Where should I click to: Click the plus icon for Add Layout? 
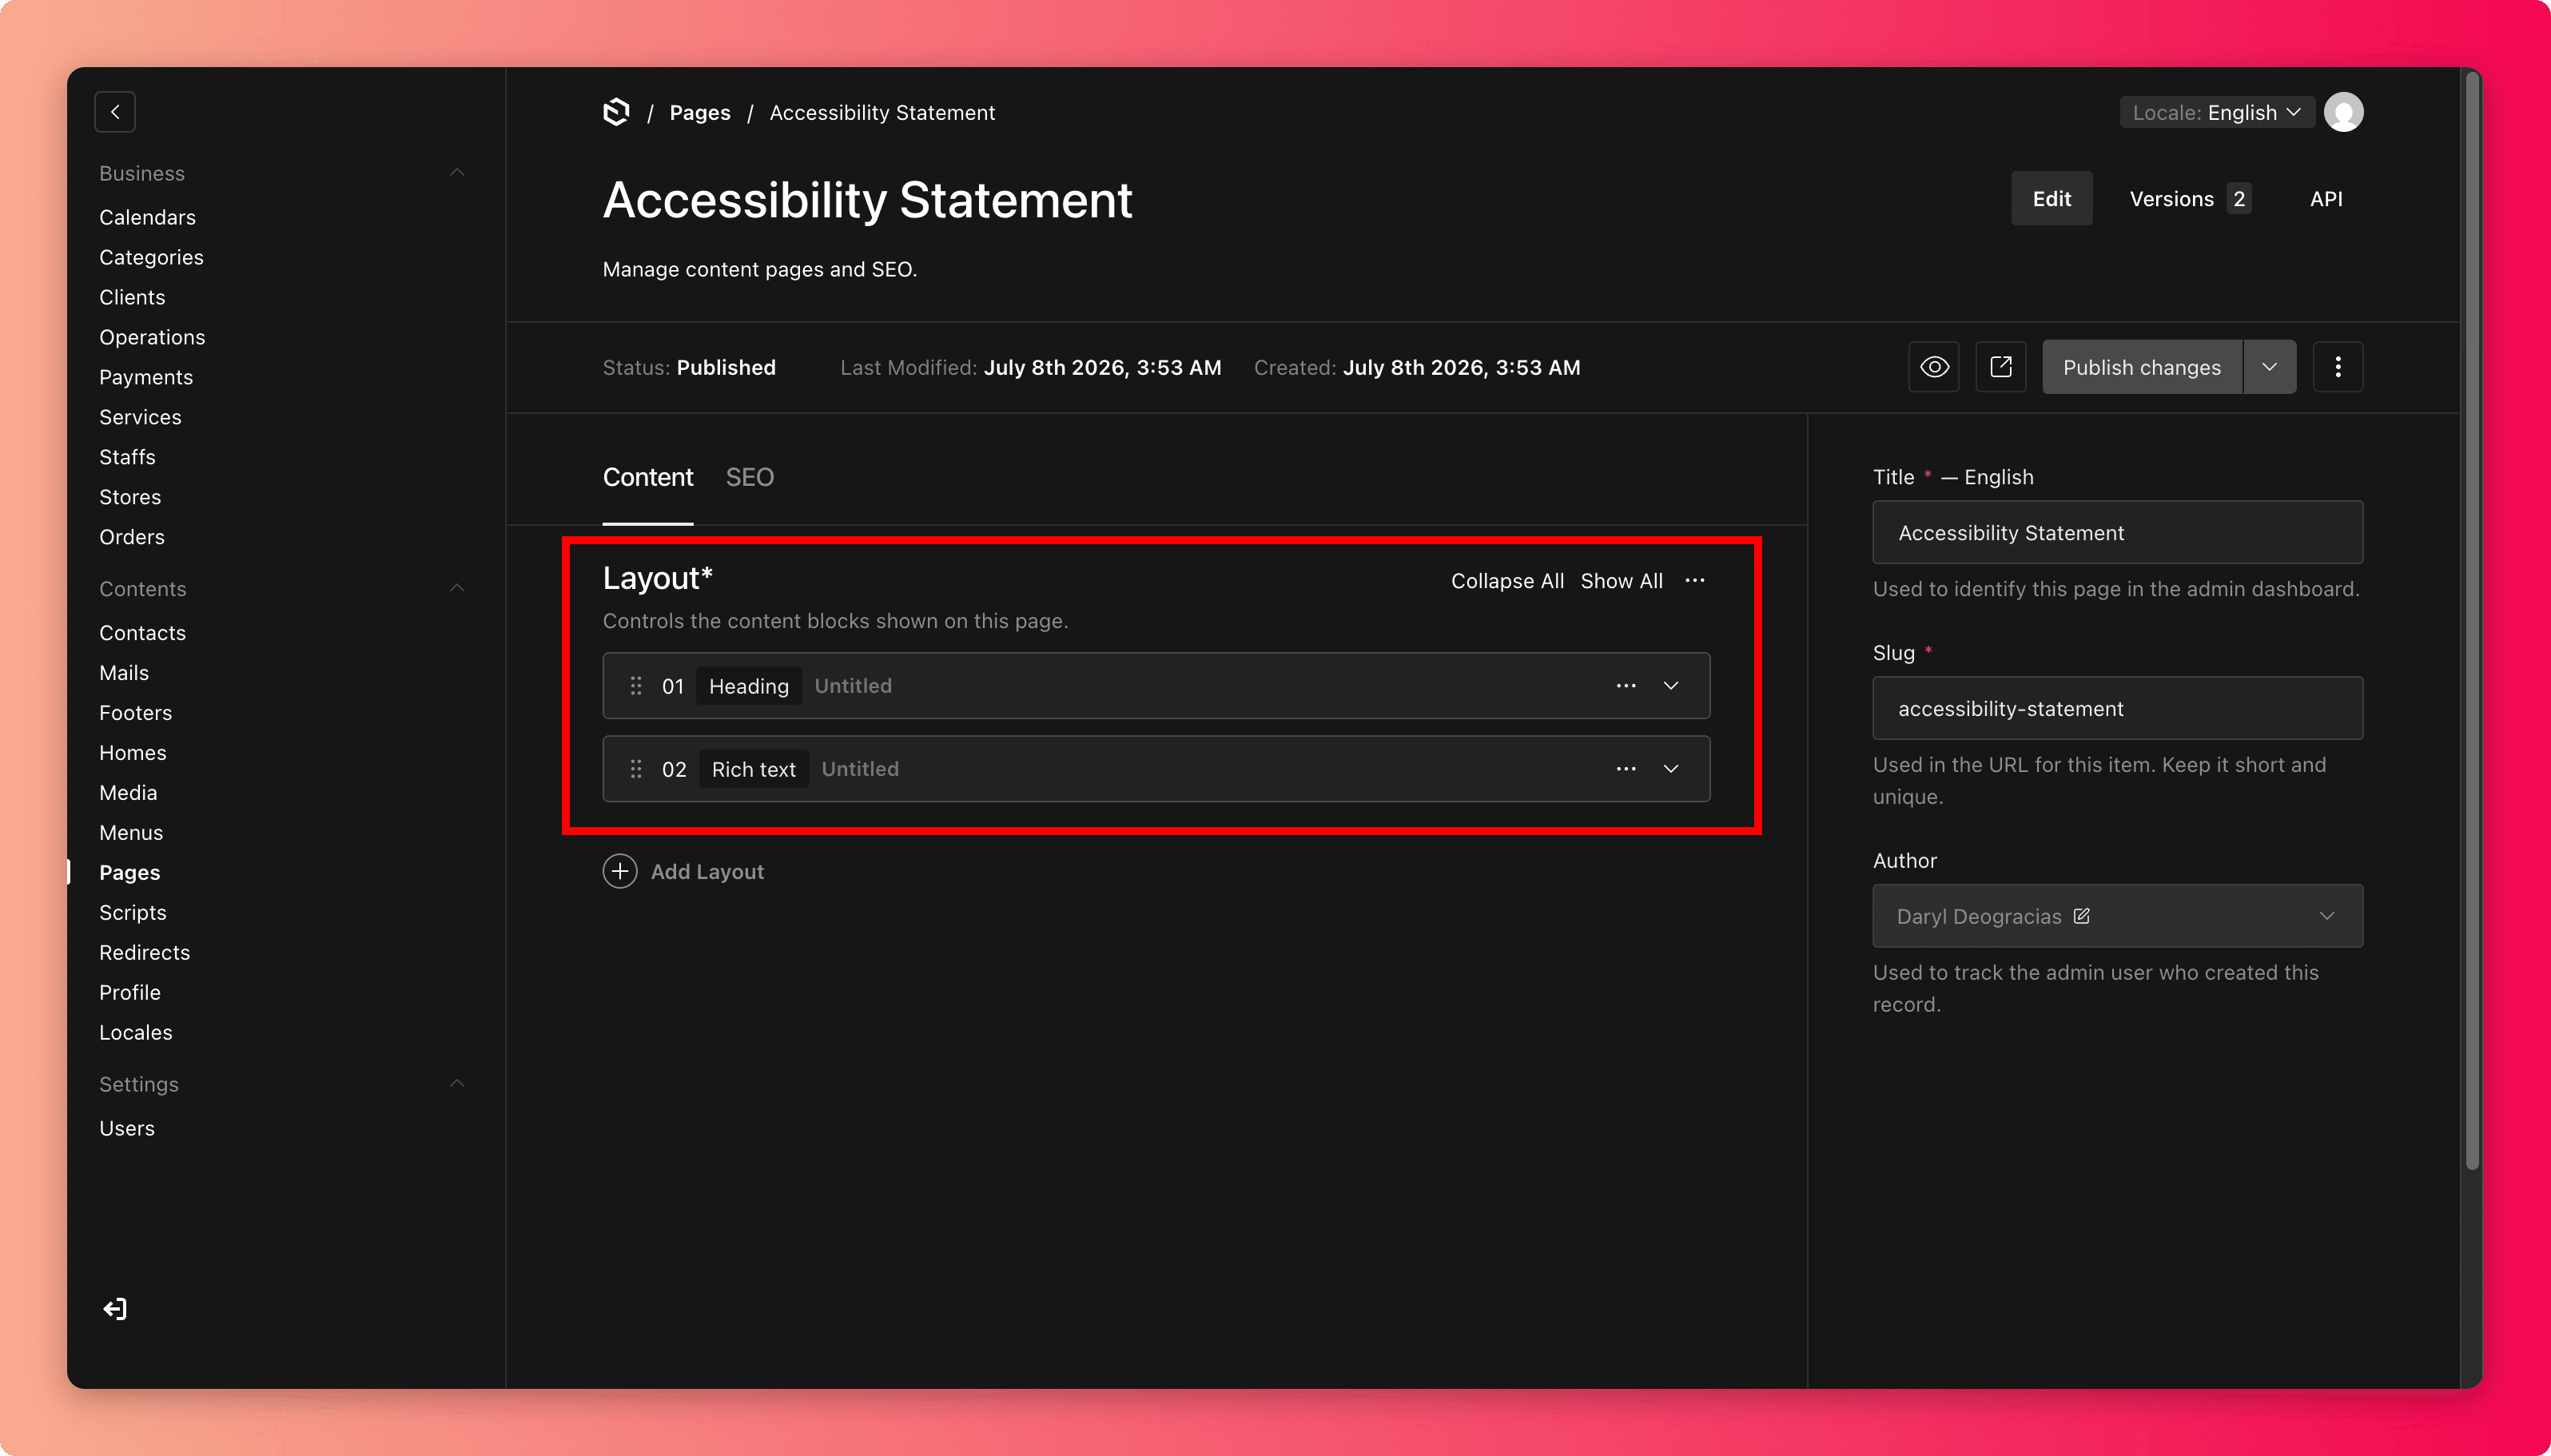620,871
